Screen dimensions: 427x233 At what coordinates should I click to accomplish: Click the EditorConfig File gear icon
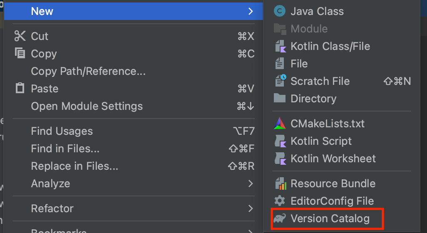pyautogui.click(x=280, y=201)
